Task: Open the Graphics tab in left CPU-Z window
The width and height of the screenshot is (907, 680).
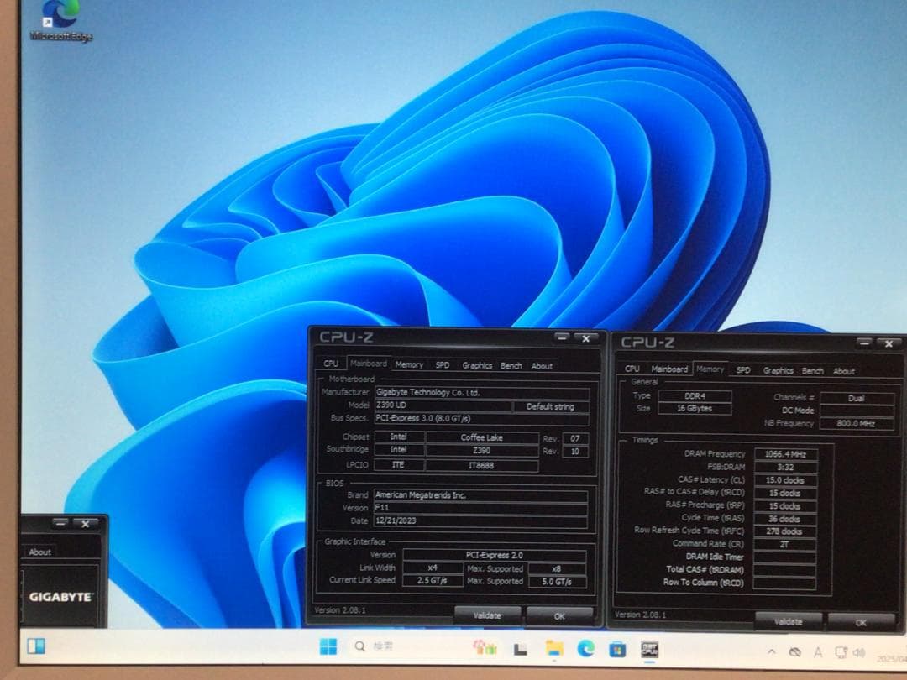Action: (x=476, y=365)
